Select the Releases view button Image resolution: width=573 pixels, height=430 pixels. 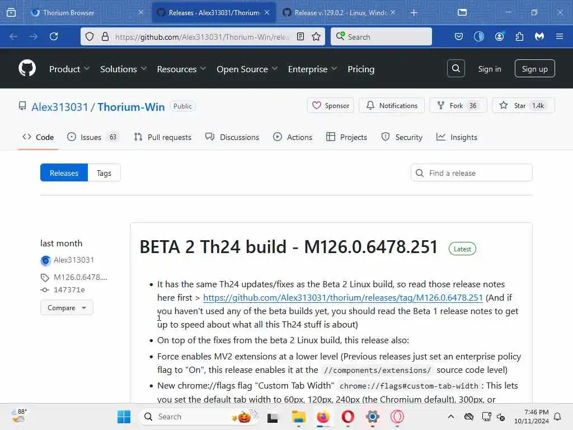pyautogui.click(x=64, y=172)
